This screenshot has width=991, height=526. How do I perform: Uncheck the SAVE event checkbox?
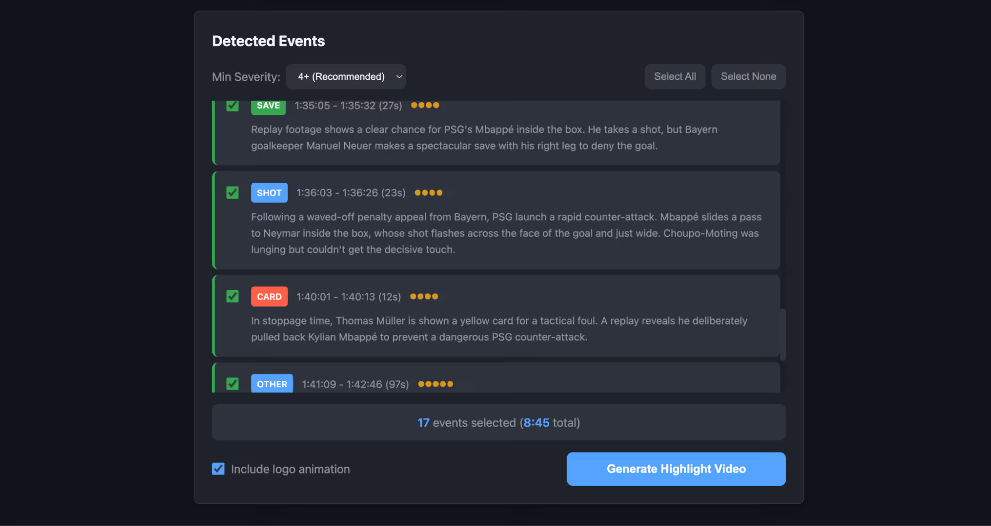(232, 105)
